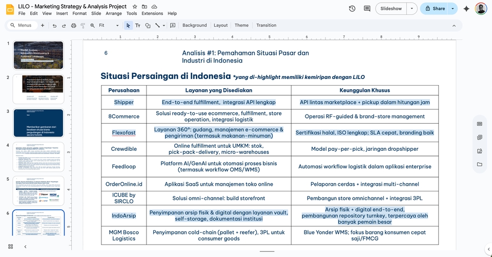The image size is (492, 257).
Task: Click the print icon in toolbar
Action: click(73, 25)
